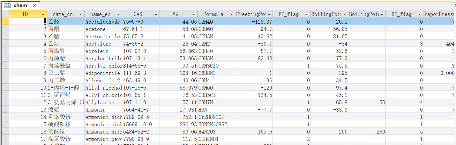The image size is (456, 145).
Task: Open the MW column sort/filter arrow
Action: [x=194, y=14]
